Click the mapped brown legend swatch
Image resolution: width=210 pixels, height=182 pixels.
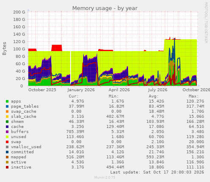pos(7,157)
